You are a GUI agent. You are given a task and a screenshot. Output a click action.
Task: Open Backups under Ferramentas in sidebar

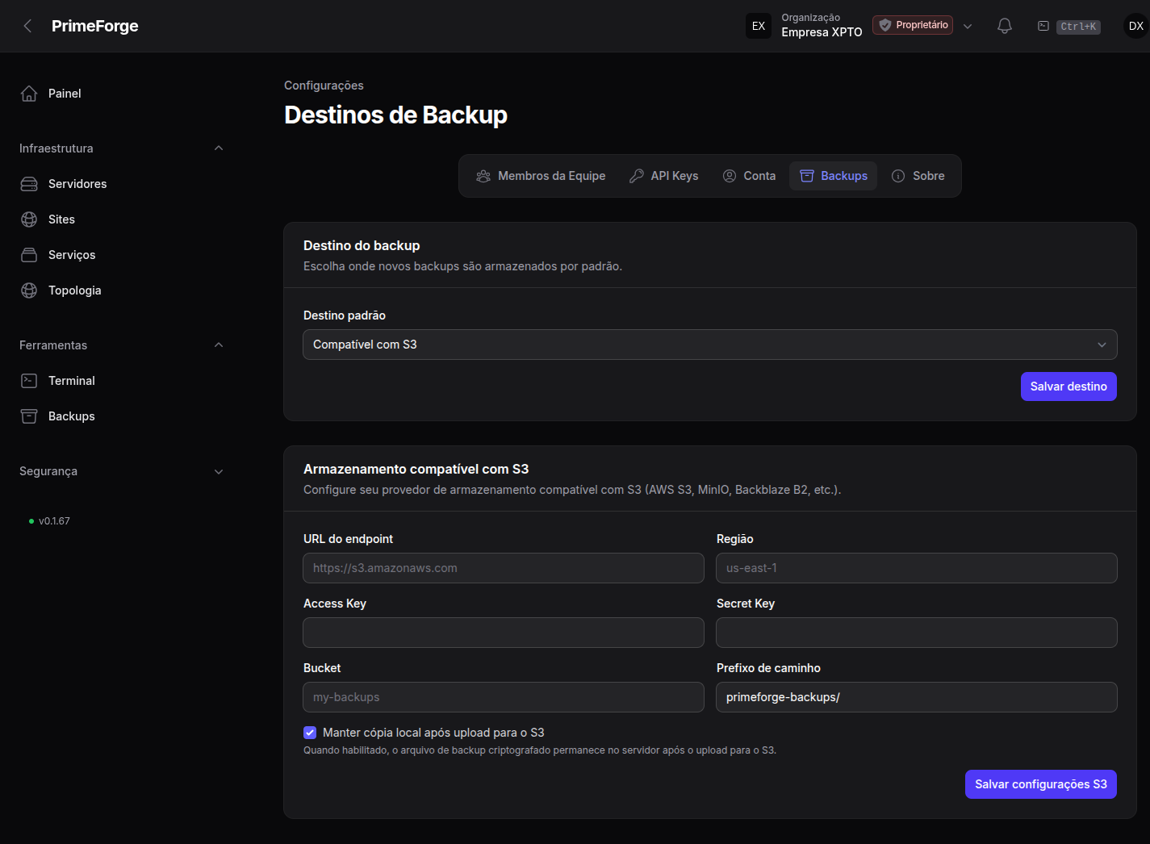(x=72, y=416)
